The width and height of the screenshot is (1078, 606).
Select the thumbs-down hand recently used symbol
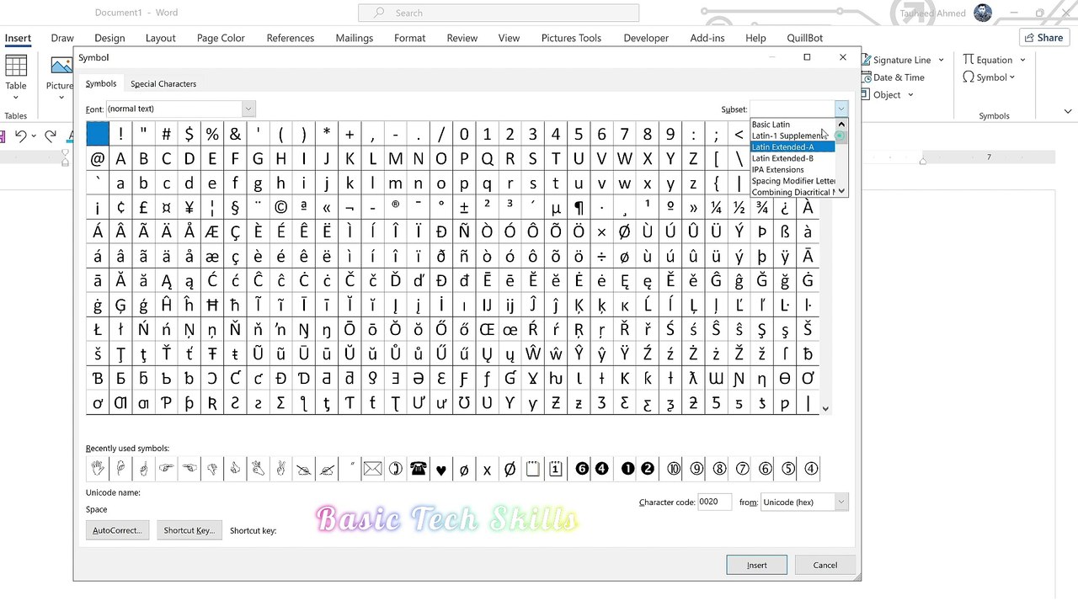pyautogui.click(x=212, y=469)
